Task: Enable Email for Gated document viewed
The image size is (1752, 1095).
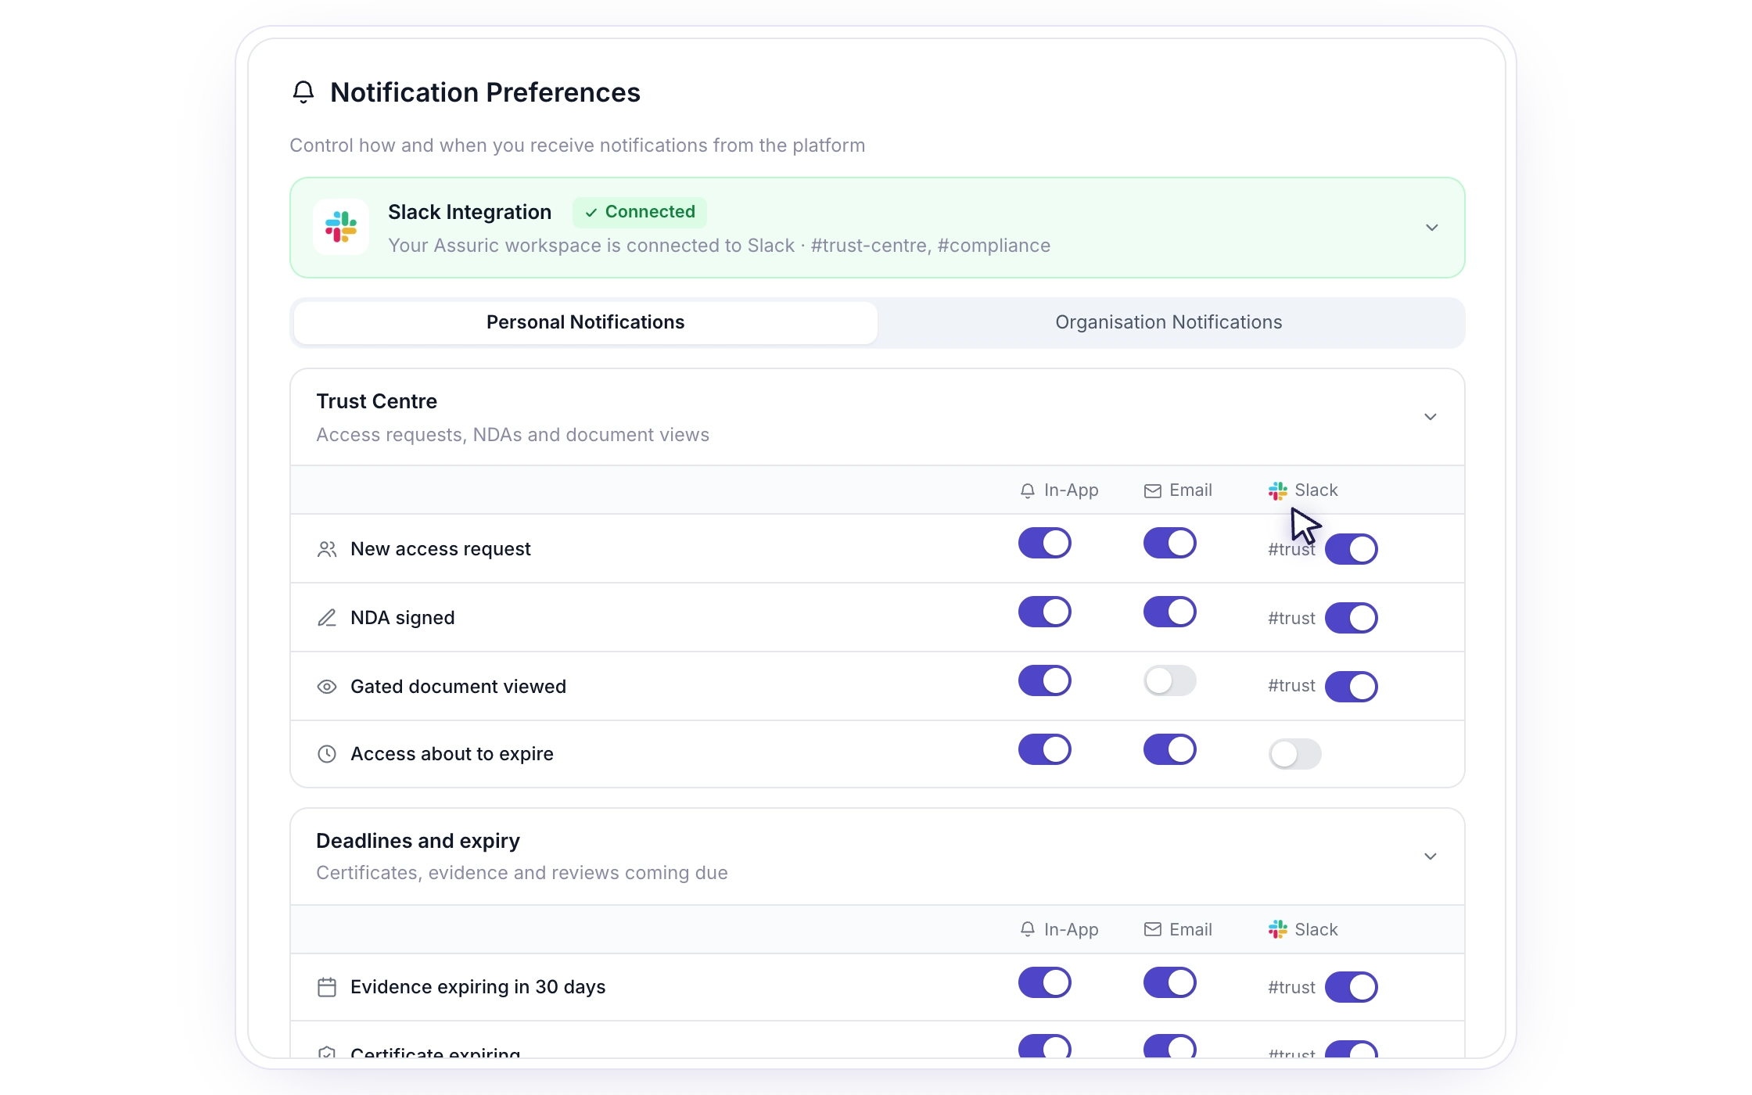Action: [x=1170, y=680]
